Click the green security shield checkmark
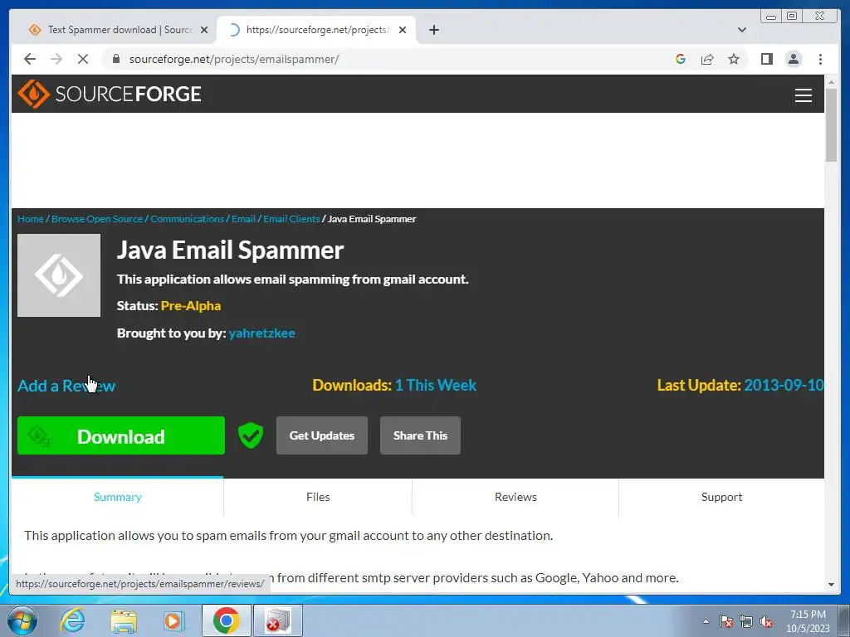The height and width of the screenshot is (637, 850). (251, 435)
